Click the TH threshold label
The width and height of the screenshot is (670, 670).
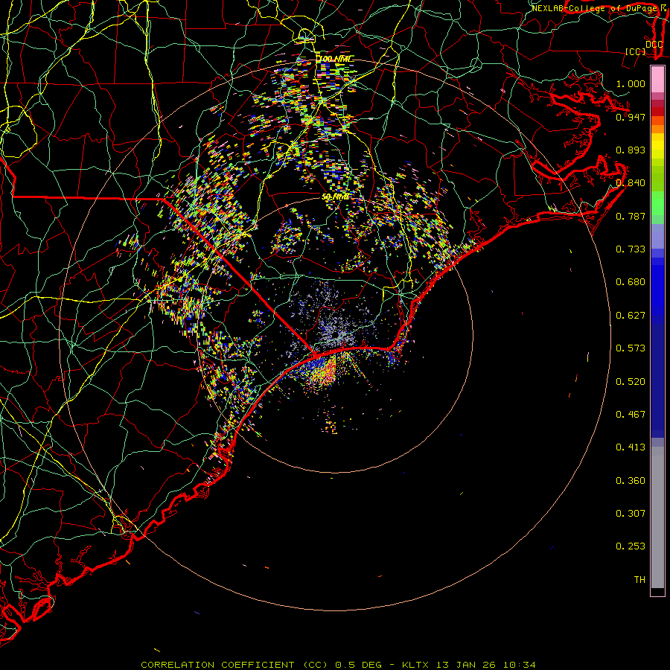point(639,580)
